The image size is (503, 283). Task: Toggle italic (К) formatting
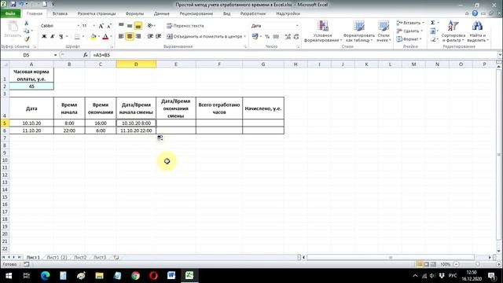[53, 37]
